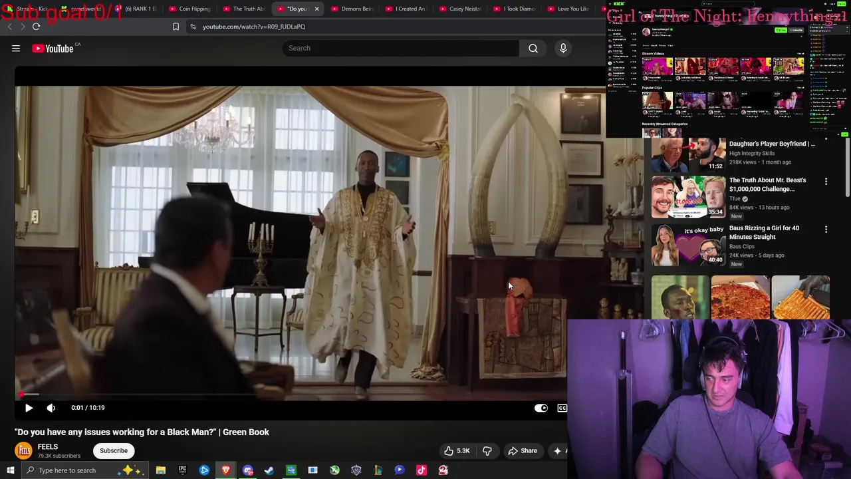Switch to the Demons Being tab

[352, 9]
